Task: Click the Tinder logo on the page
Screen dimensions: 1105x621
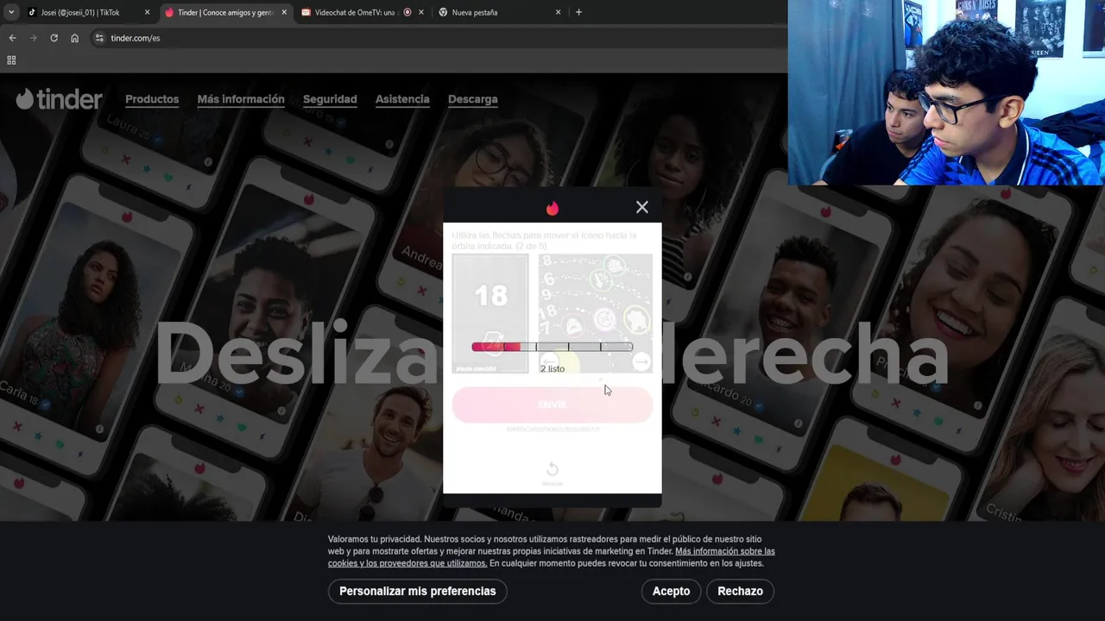Action: [x=59, y=99]
